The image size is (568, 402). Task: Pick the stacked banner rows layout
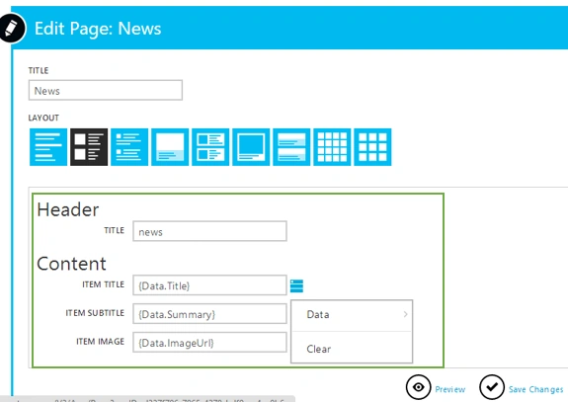291,147
